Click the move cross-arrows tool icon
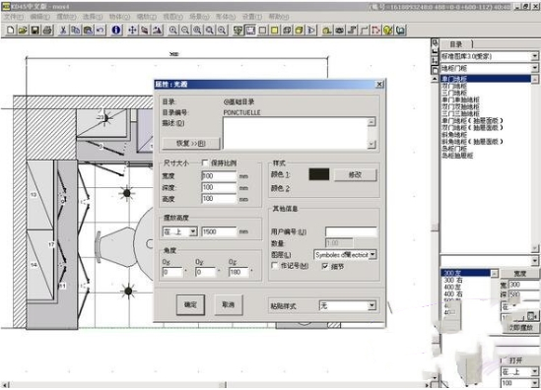Viewport: 541px width, 390px height. pyautogui.click(x=132, y=31)
